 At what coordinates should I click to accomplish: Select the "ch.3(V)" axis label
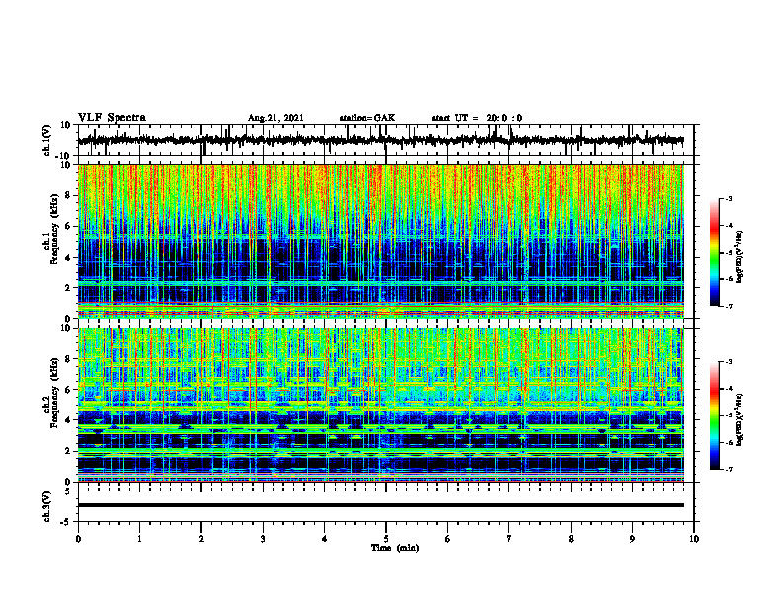(47, 506)
